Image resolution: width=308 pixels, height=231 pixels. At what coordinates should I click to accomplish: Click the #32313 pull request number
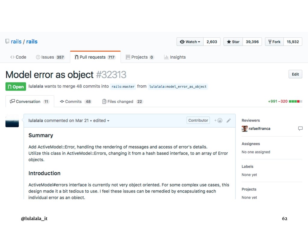[111, 75]
